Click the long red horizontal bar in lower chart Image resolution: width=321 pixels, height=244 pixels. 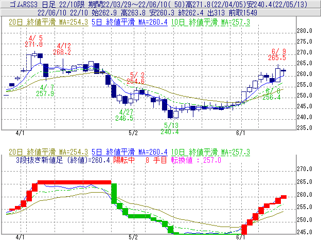pyautogui.click(x=75, y=182)
